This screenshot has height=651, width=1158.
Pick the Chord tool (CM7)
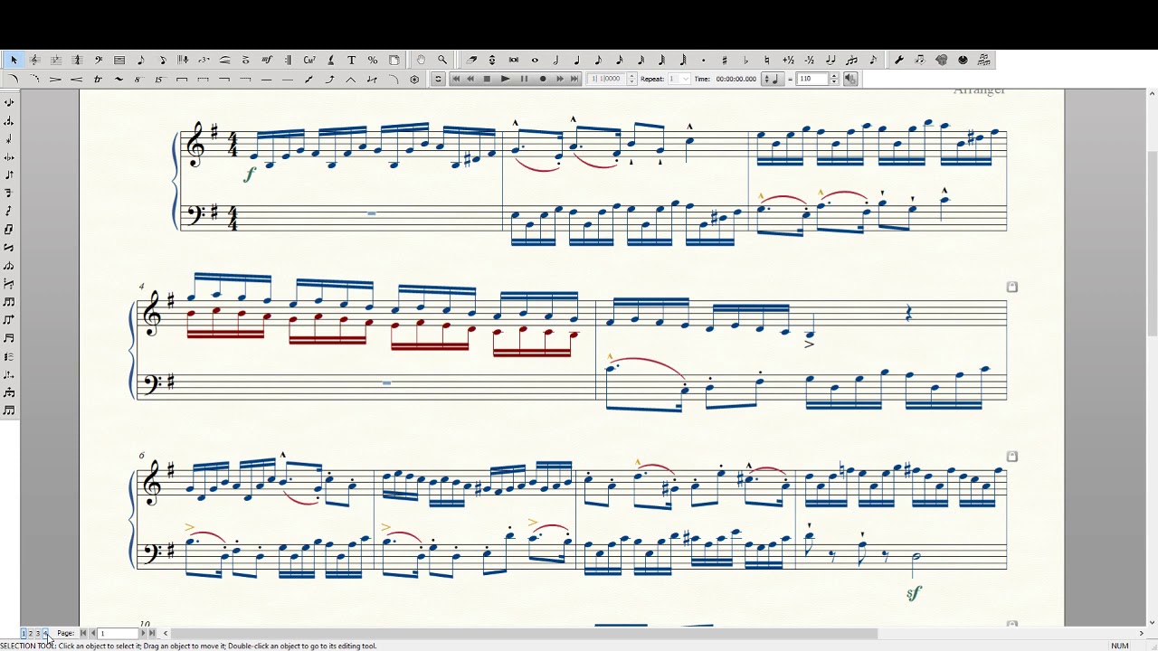tap(309, 60)
